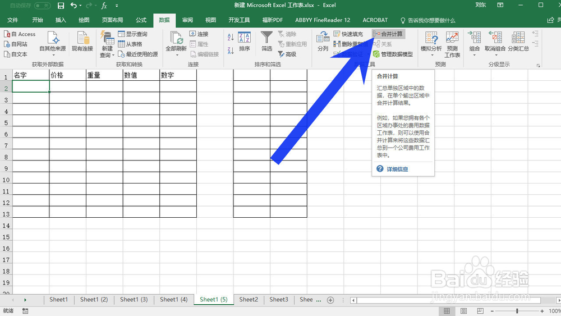
Task: Click the 快速填充 flash fill button
Action: (x=348, y=34)
